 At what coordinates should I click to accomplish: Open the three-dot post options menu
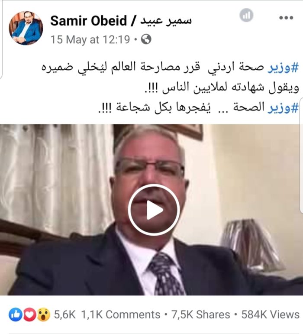tap(286, 18)
